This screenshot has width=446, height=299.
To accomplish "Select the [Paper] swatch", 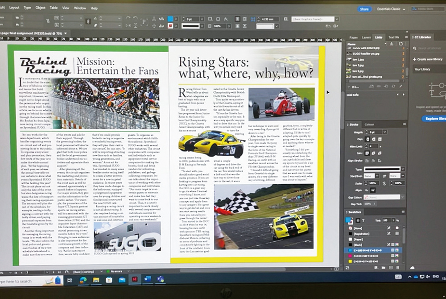I will [x=373, y=239].
